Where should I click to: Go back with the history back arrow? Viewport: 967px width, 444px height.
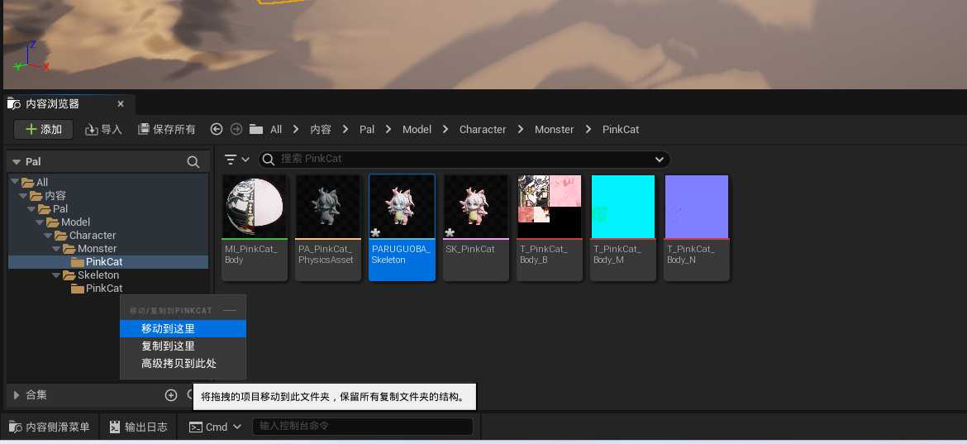217,129
